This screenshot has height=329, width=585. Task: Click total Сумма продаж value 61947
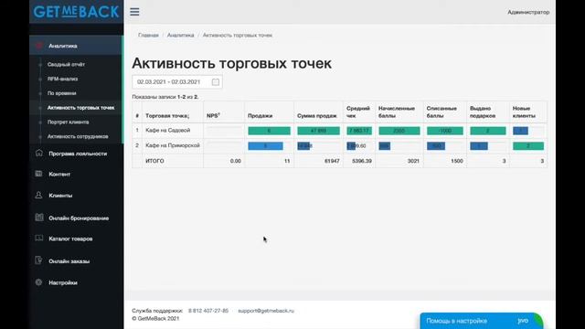click(332, 161)
